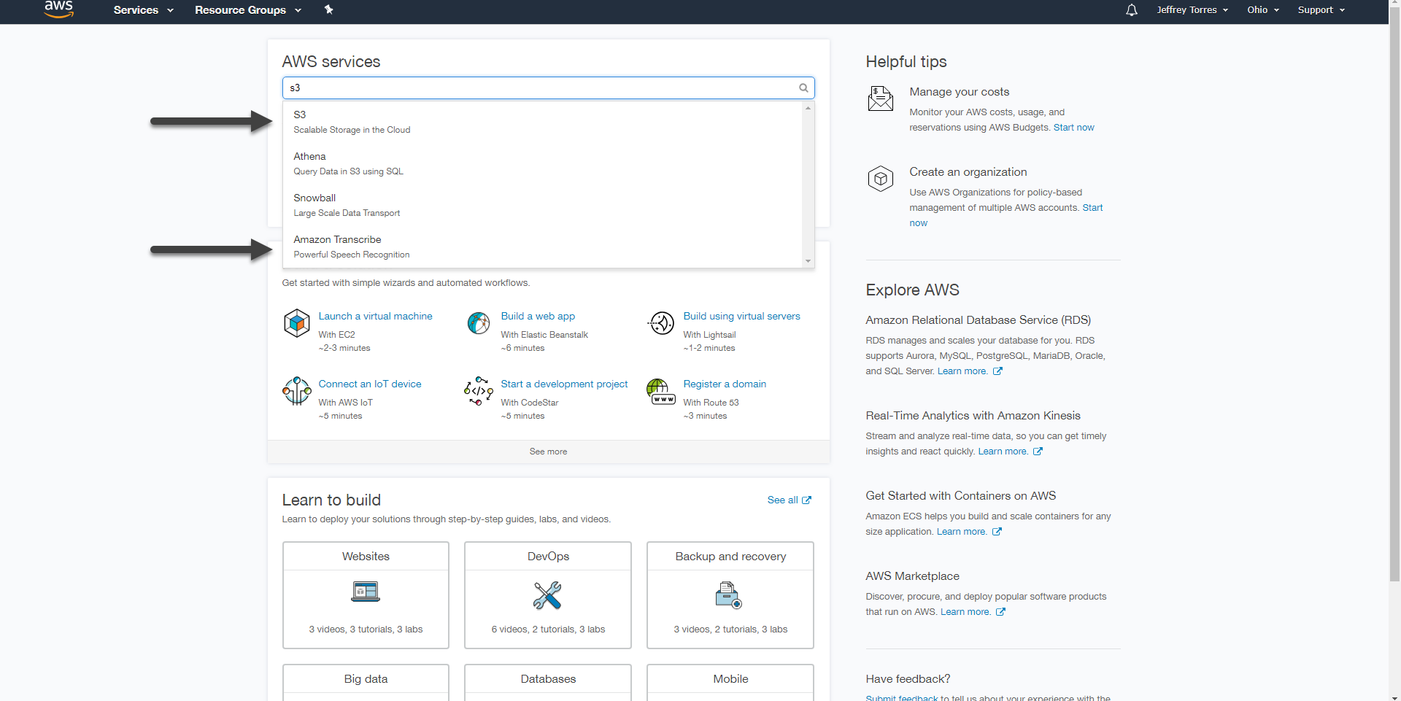Open the Resource Groups dropdown
This screenshot has width=1401, height=701.
[248, 10]
